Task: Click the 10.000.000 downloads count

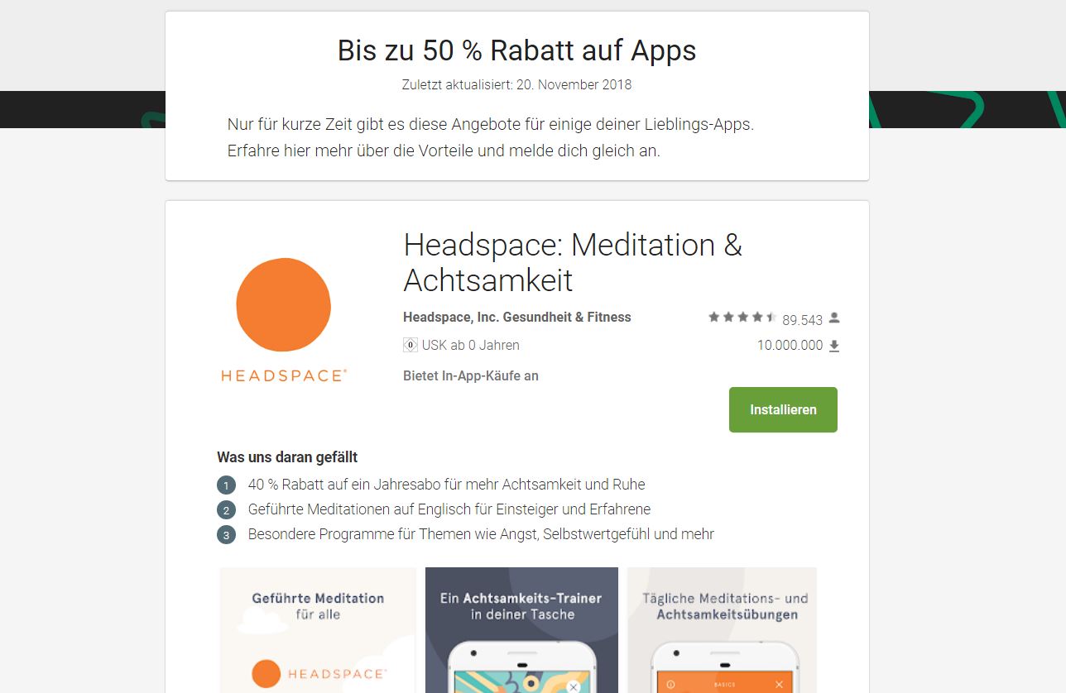Action: (790, 346)
